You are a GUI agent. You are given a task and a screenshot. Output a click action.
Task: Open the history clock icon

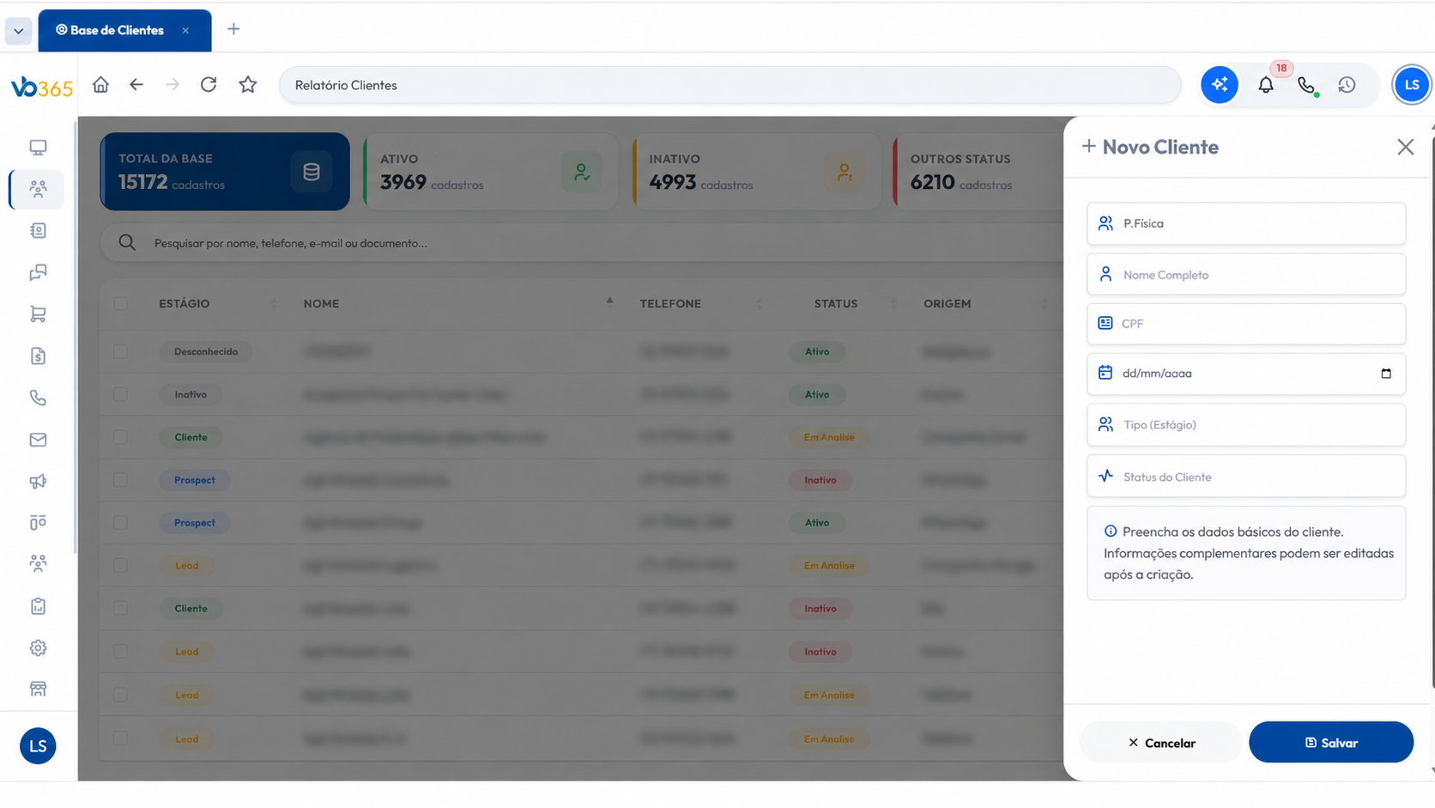click(x=1347, y=84)
